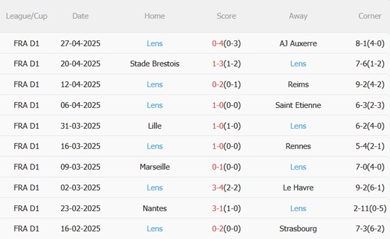Viewport: 390px width, 239px height.
Task: Open the 3-4(2-2) score against Le Havre
Action: click(227, 188)
